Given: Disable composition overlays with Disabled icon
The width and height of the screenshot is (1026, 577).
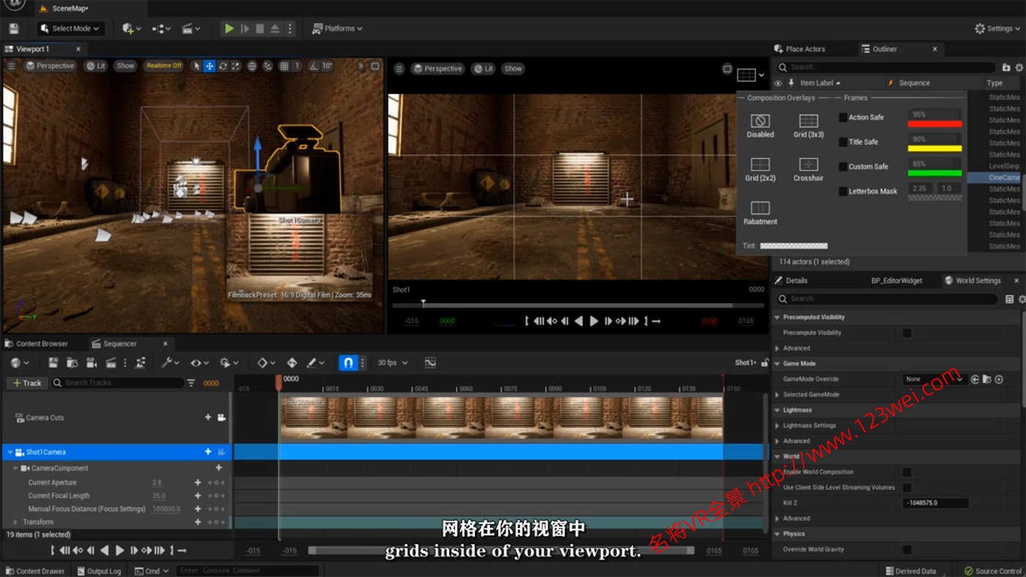Looking at the screenshot, I should tap(760, 122).
